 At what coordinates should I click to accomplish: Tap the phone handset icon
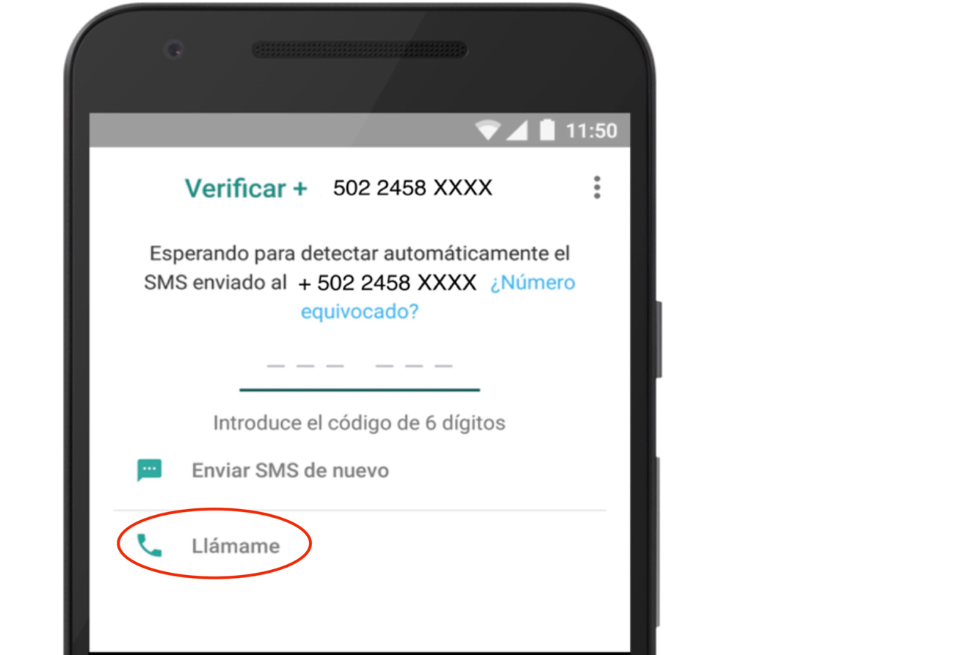pyautogui.click(x=150, y=546)
